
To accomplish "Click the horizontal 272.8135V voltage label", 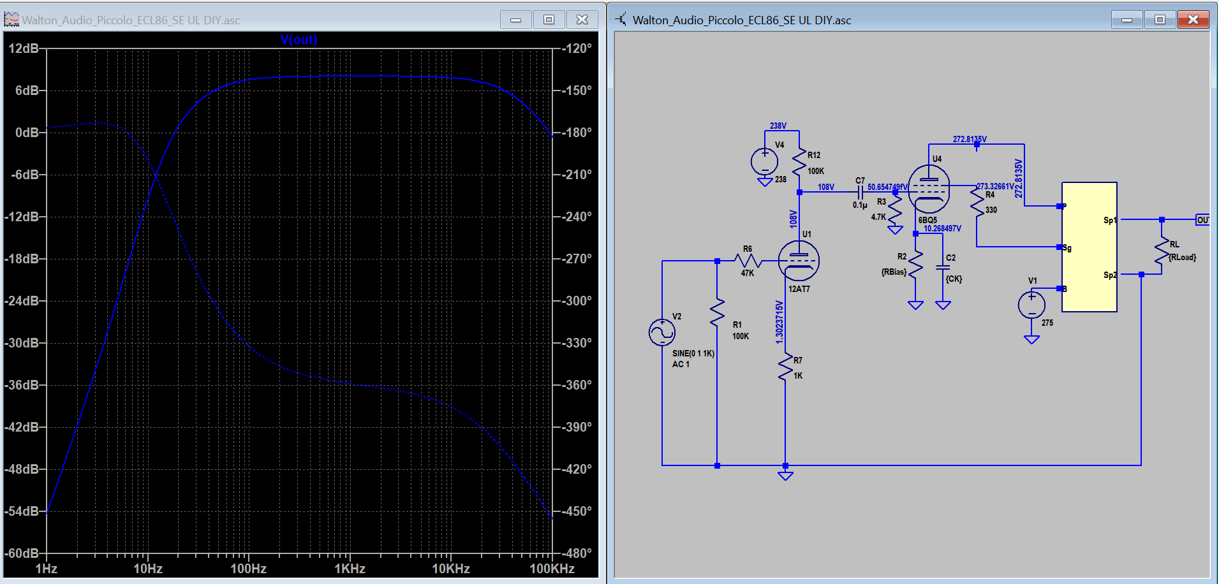I will coord(970,139).
